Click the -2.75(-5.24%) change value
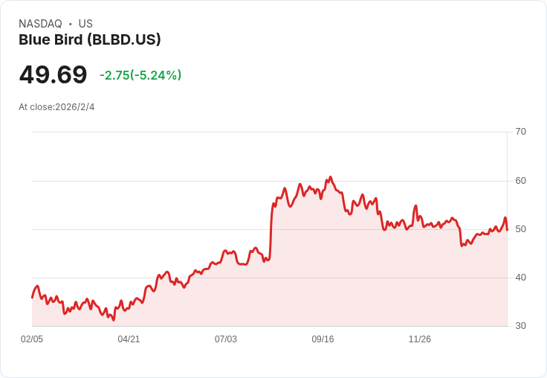This screenshot has height=378, width=547. [140, 75]
